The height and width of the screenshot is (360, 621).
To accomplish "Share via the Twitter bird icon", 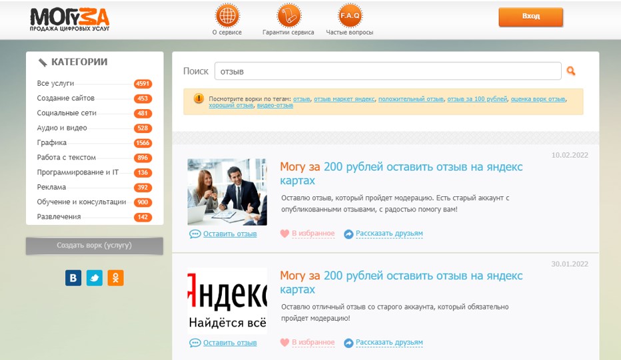I will point(94,277).
